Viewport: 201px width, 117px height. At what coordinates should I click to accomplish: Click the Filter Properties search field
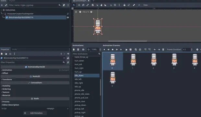coord(33,62)
